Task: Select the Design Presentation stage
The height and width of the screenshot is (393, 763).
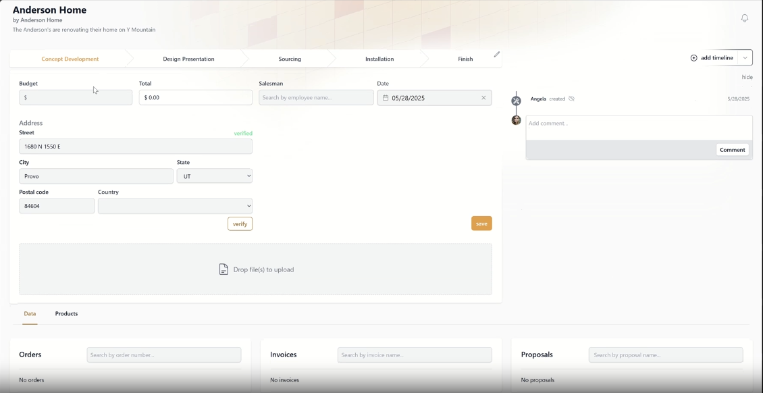Action: coord(188,59)
